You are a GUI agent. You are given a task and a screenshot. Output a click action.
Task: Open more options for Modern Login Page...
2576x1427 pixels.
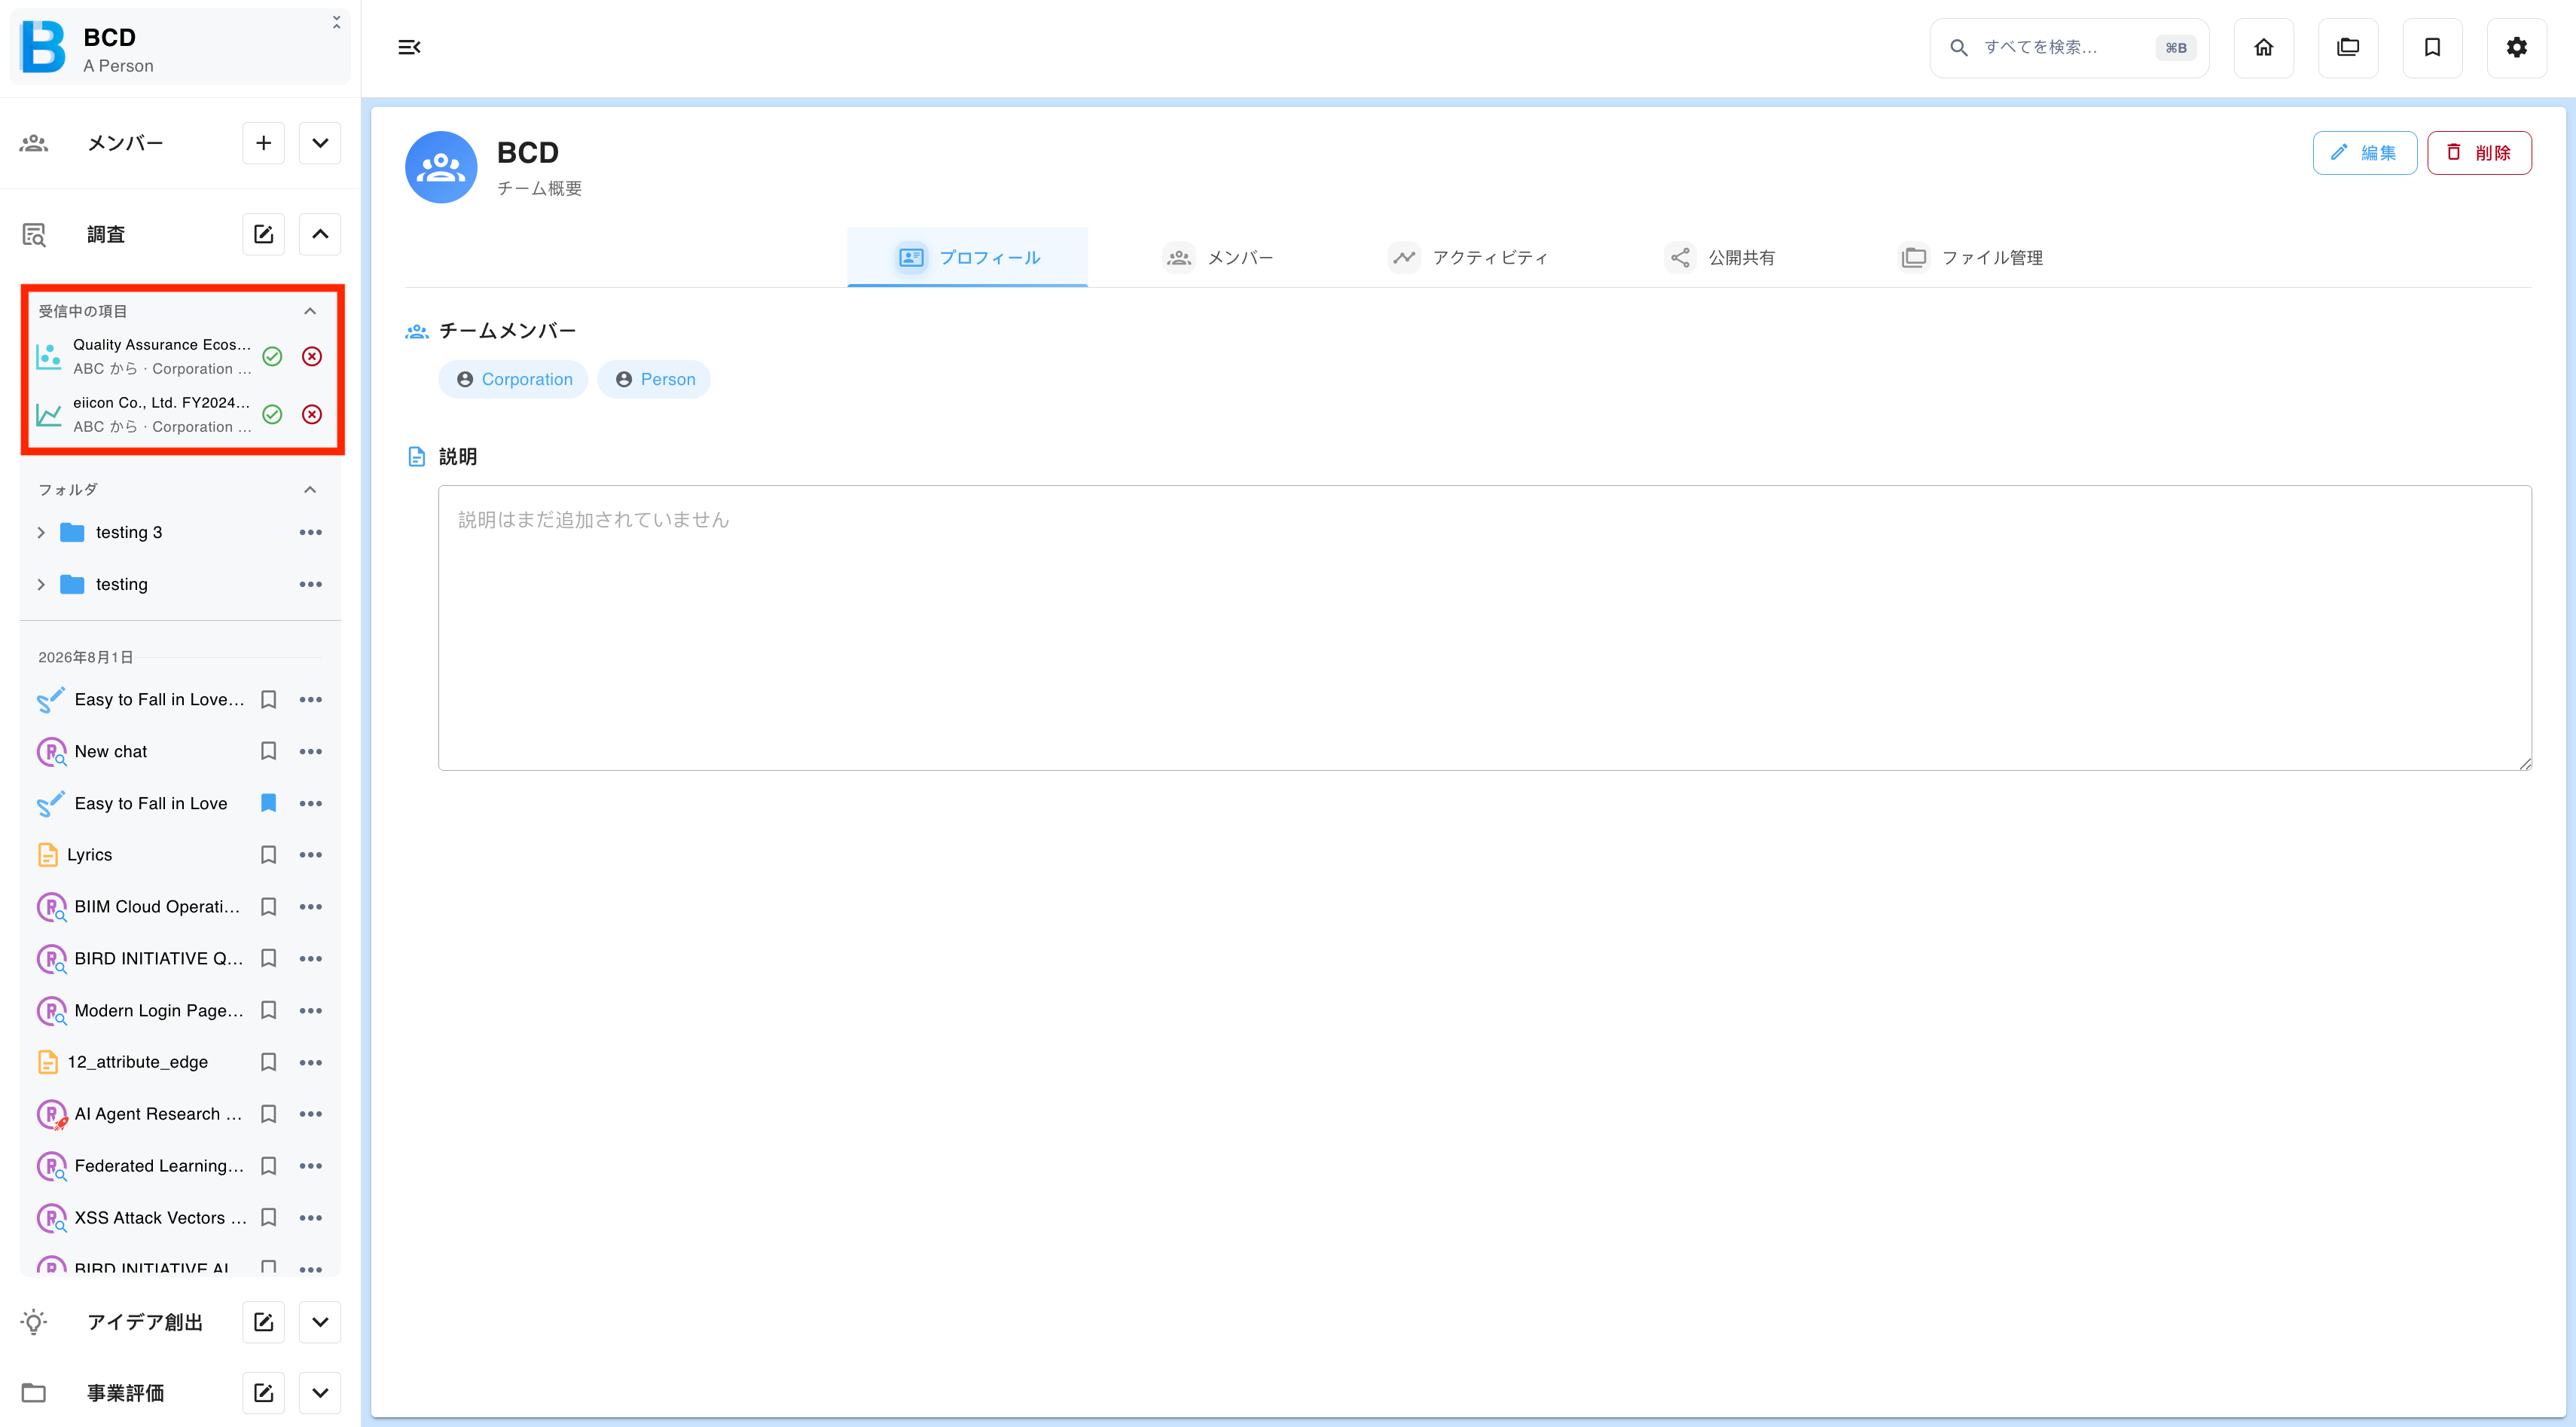click(x=311, y=1011)
